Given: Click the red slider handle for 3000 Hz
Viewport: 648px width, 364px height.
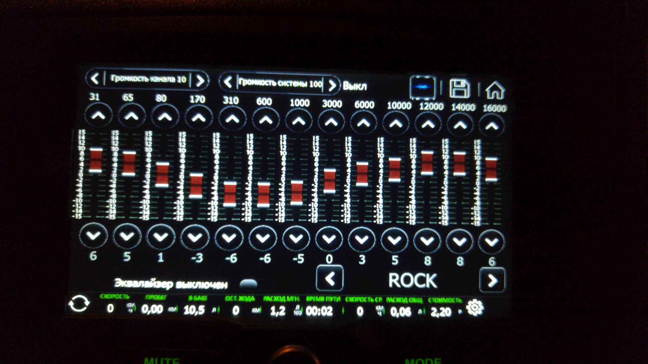Looking at the screenshot, I should tap(329, 181).
